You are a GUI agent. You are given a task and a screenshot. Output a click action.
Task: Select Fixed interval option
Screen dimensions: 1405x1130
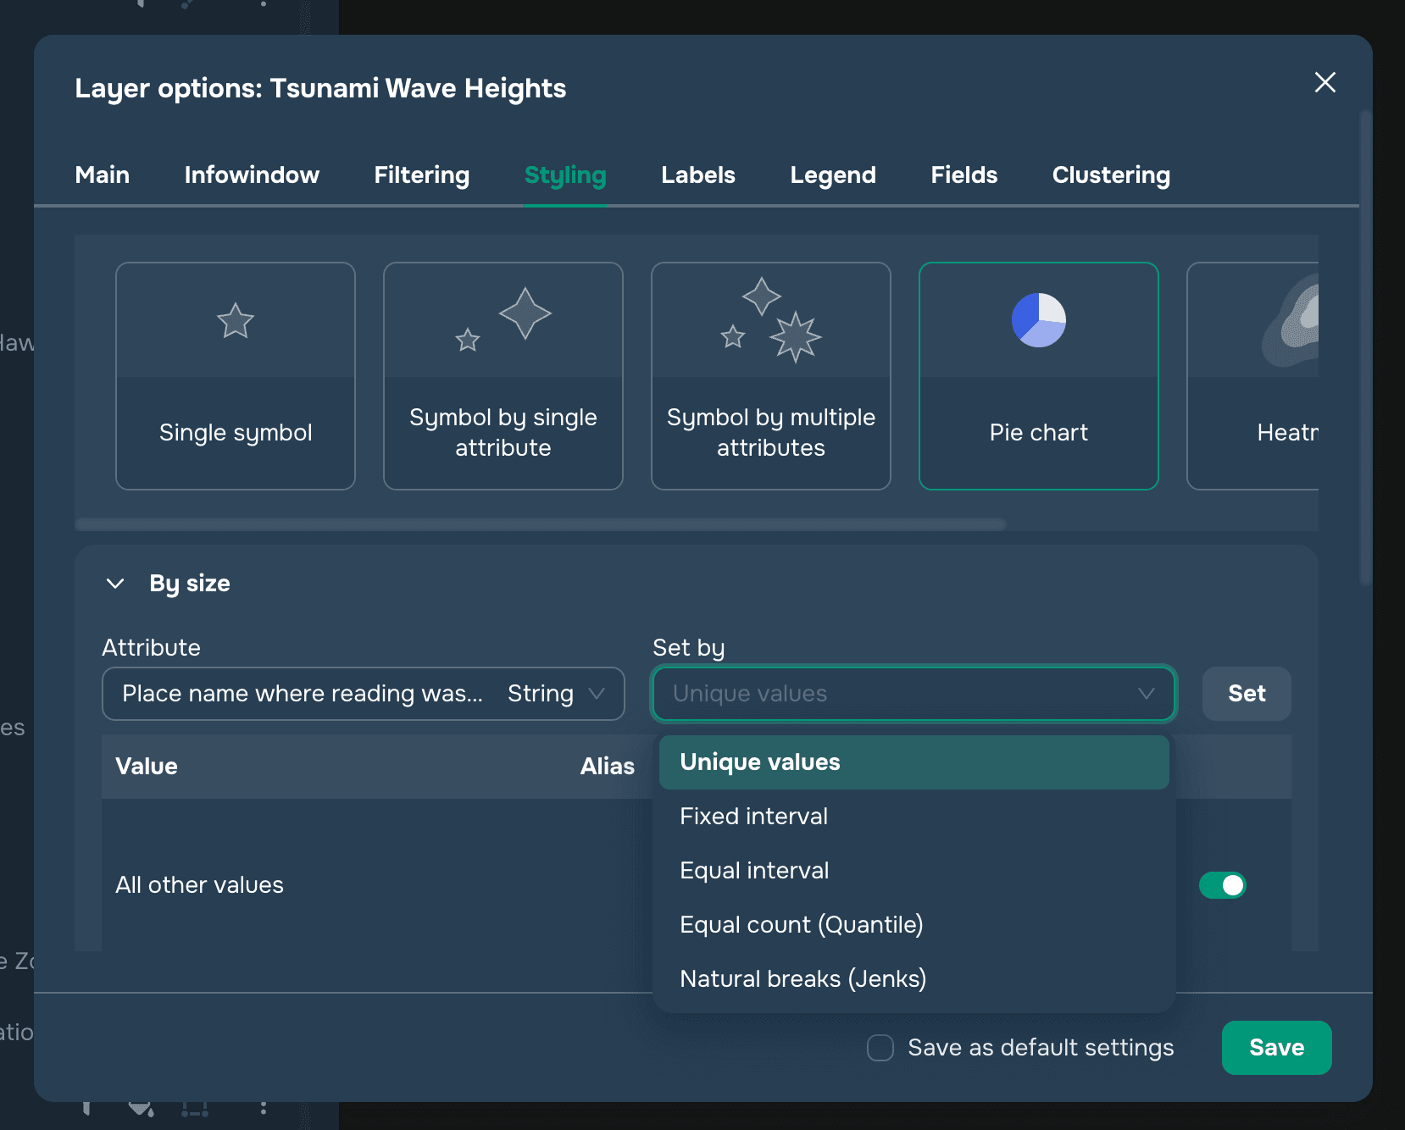pyautogui.click(x=914, y=817)
